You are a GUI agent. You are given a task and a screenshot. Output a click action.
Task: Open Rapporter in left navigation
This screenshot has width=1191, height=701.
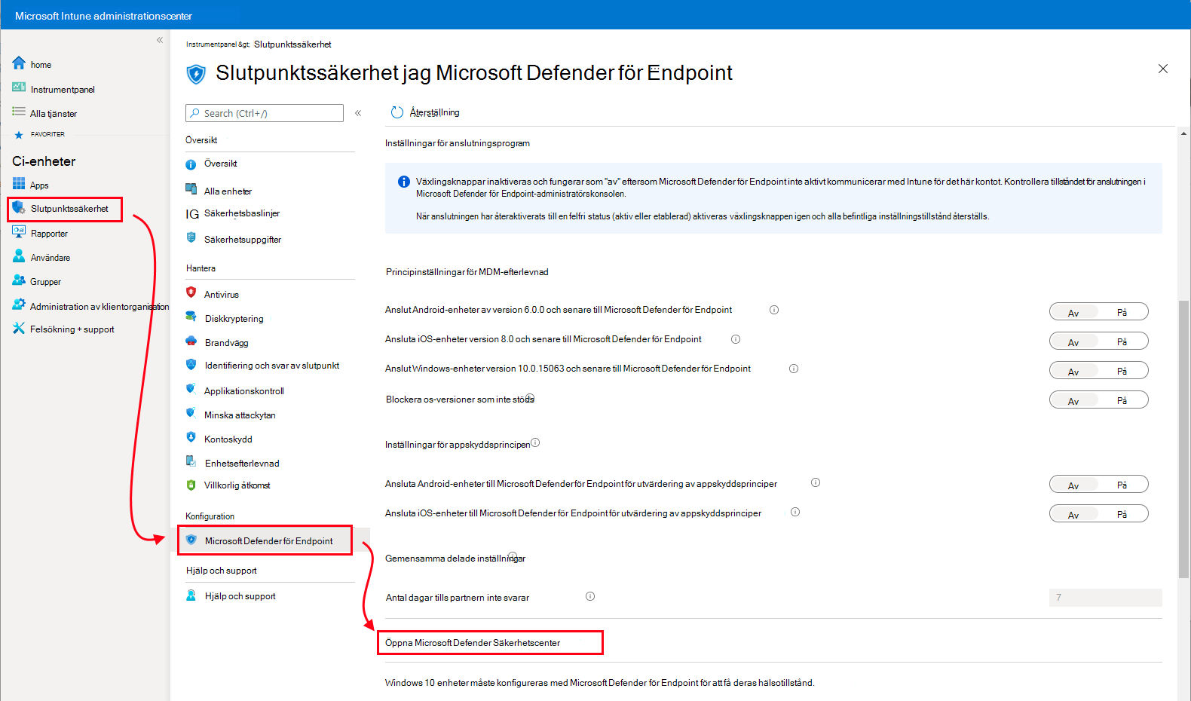pyautogui.click(x=49, y=234)
